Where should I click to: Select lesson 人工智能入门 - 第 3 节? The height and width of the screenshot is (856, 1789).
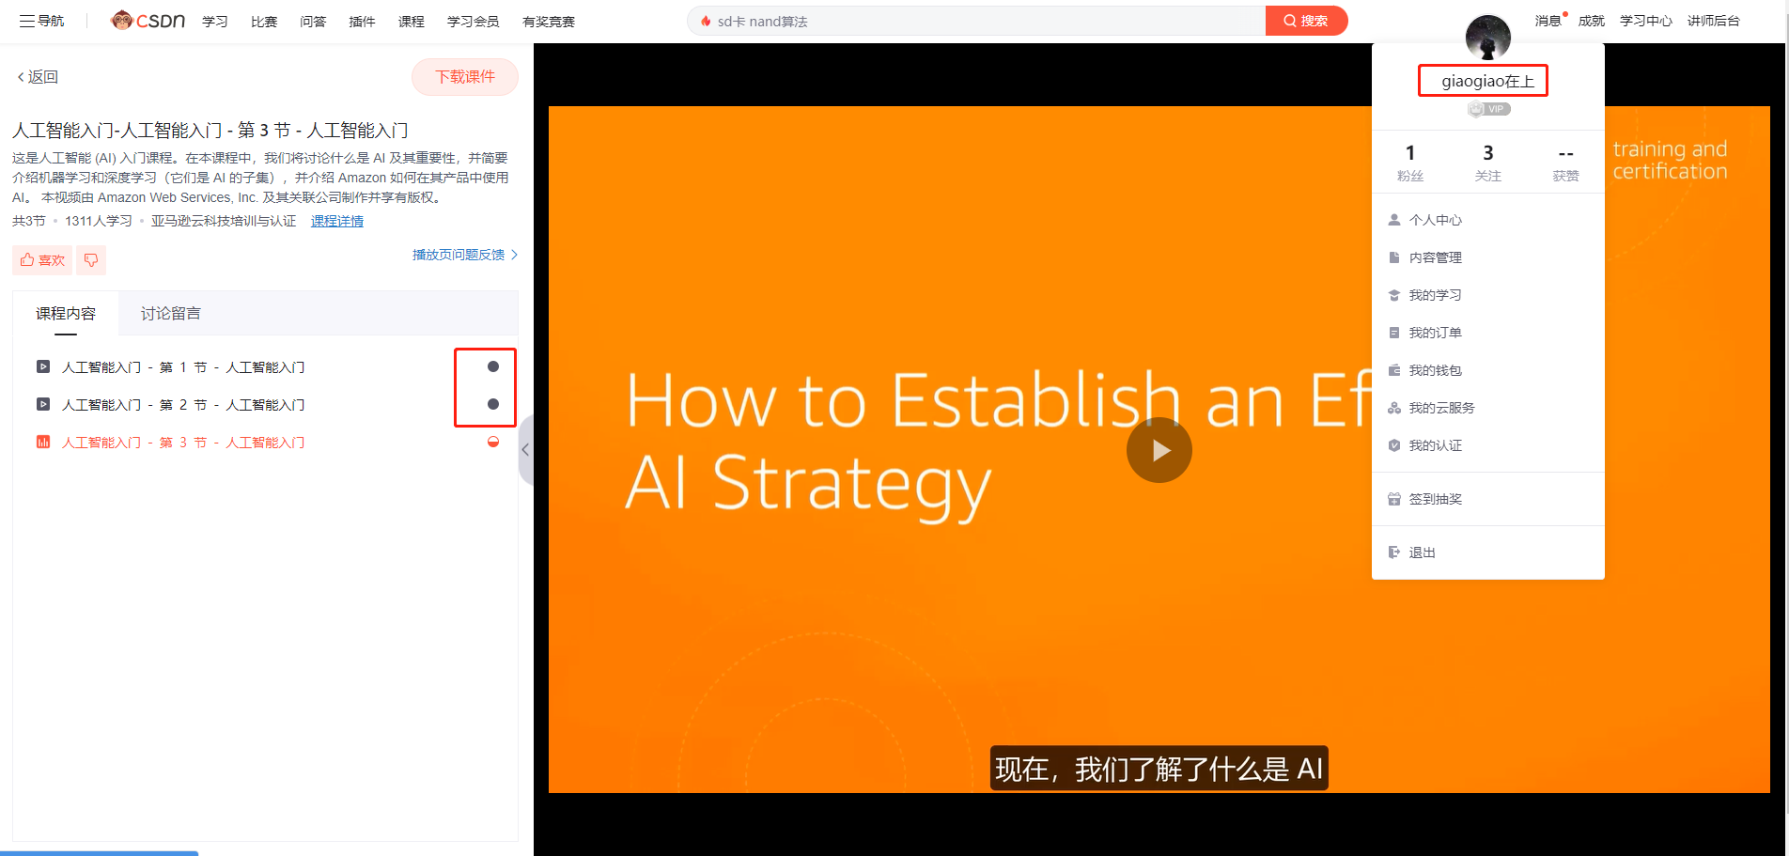[x=183, y=442]
